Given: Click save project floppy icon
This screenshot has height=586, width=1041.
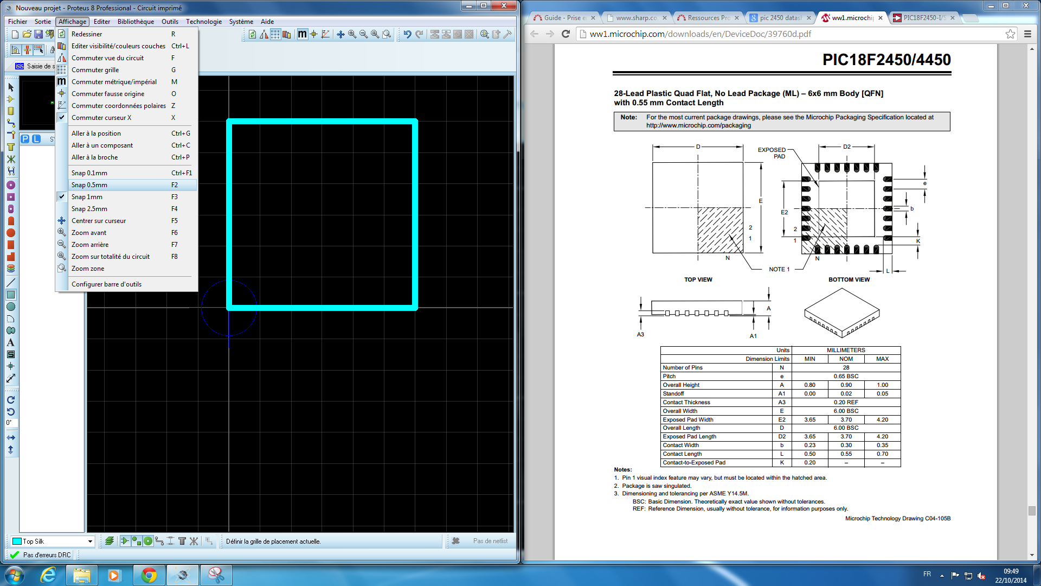Looking at the screenshot, I should (x=38, y=34).
